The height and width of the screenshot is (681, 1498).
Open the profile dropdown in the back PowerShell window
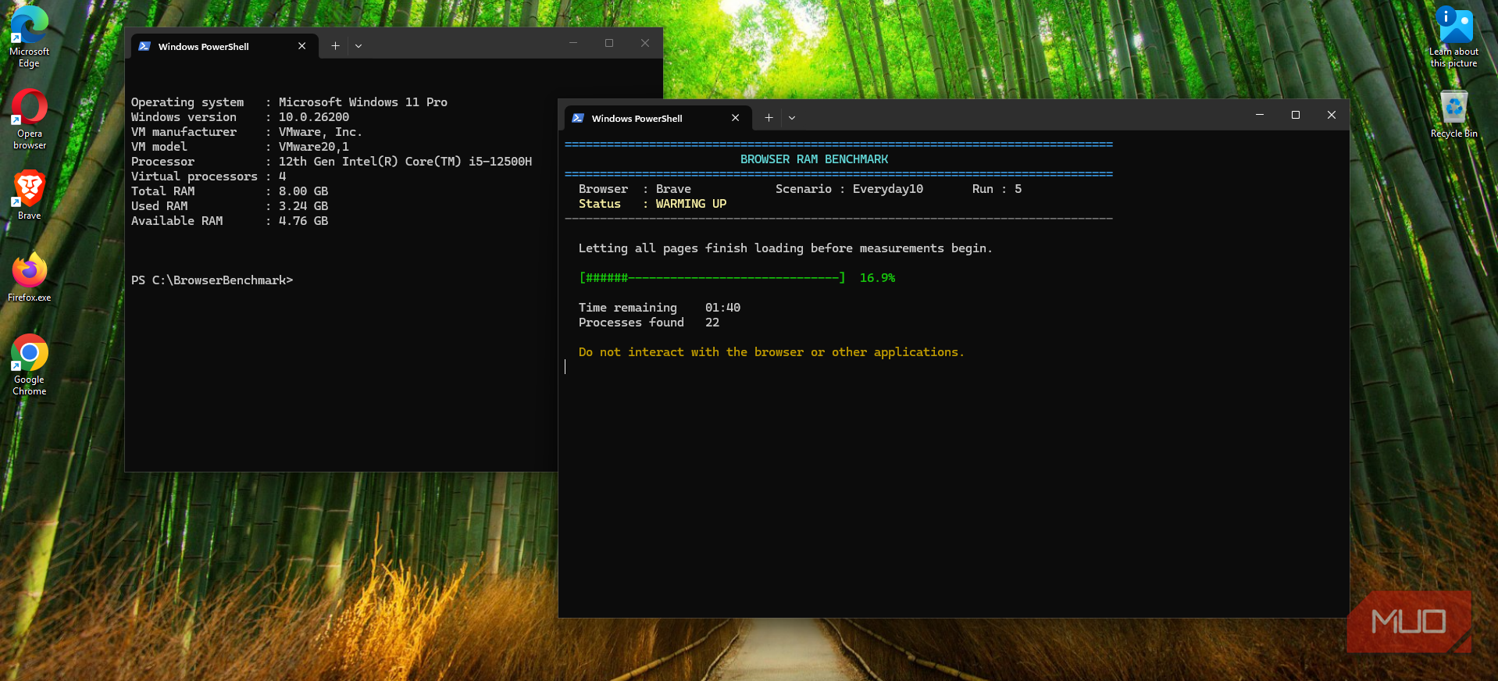(358, 46)
